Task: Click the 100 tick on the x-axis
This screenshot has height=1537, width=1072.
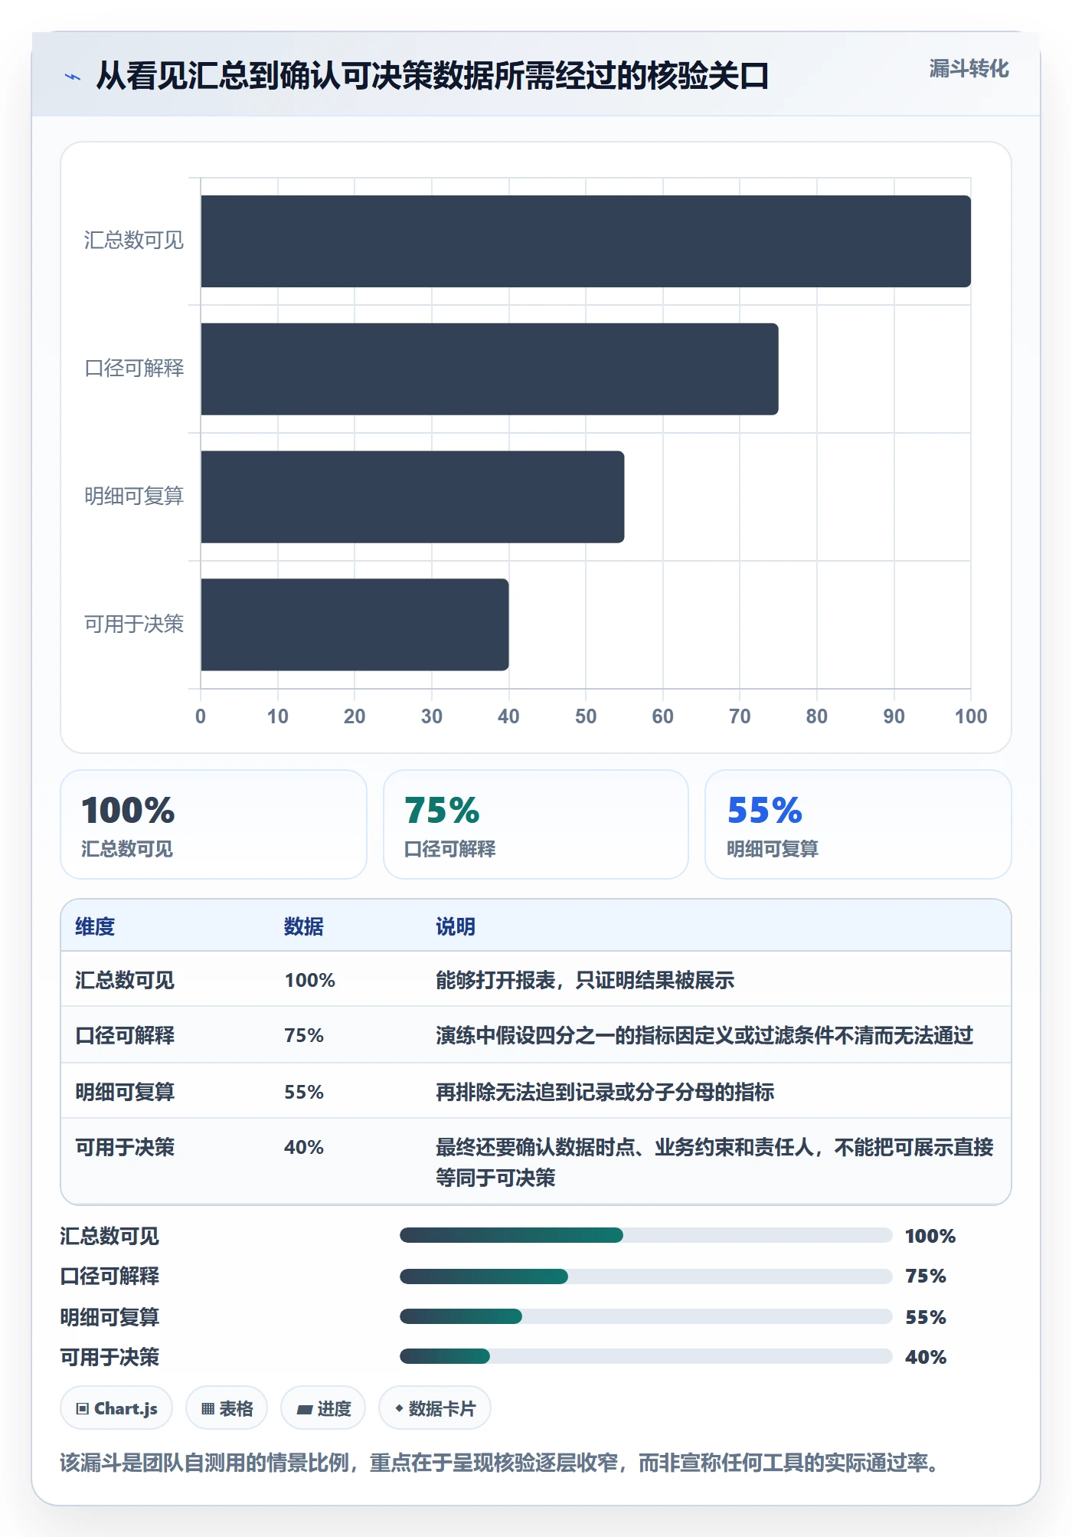Action: tap(971, 716)
